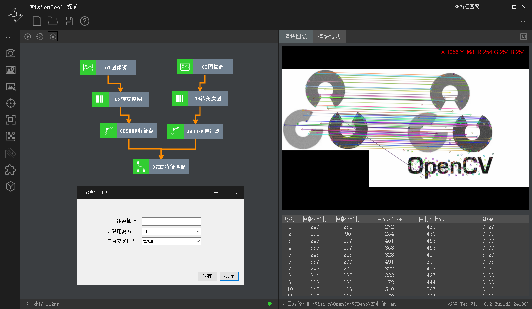
Task: Select the 08SURF特征点 node
Action: [129, 131]
